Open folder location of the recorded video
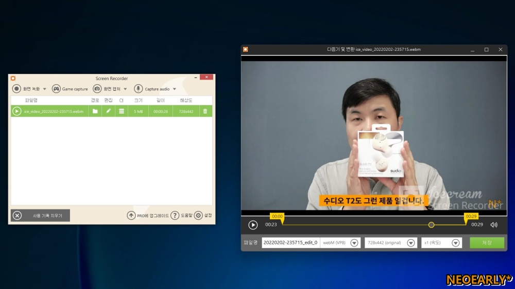Viewport: 515px width, 289px height. [x=95, y=111]
